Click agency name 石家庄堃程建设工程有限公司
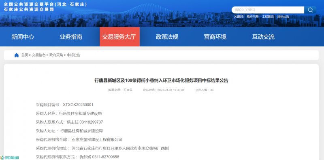Screen dimensions: 324x160 click(x=97, y=139)
